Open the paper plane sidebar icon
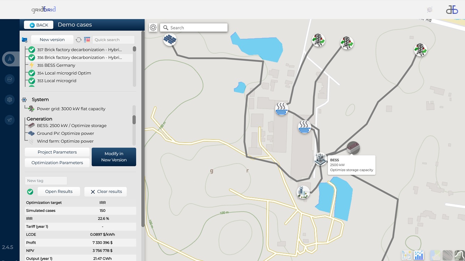This screenshot has width=465, height=261. [10, 120]
